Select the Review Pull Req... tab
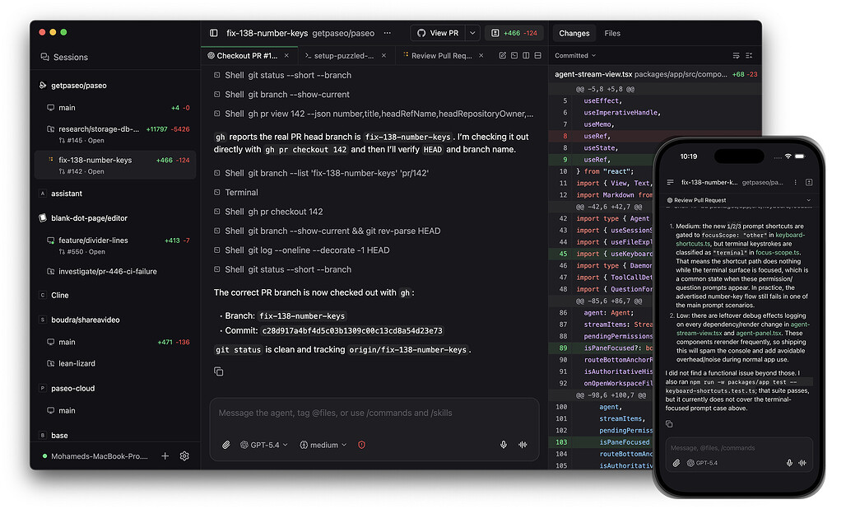The image size is (846, 509). point(442,56)
